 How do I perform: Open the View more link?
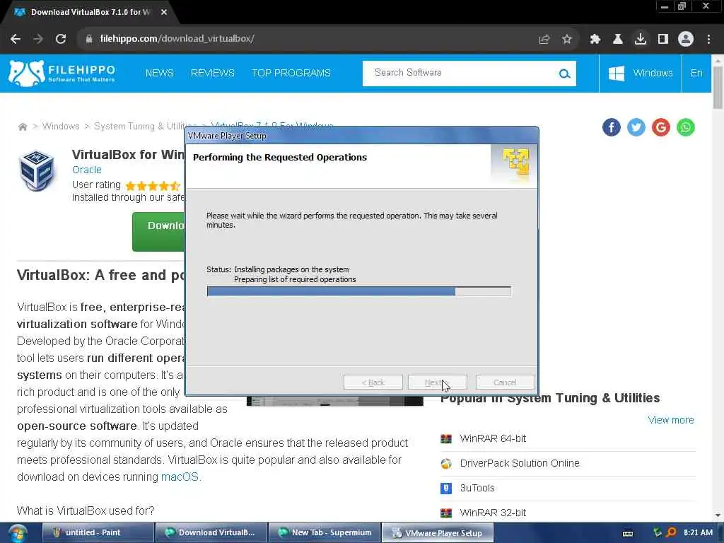coord(670,420)
